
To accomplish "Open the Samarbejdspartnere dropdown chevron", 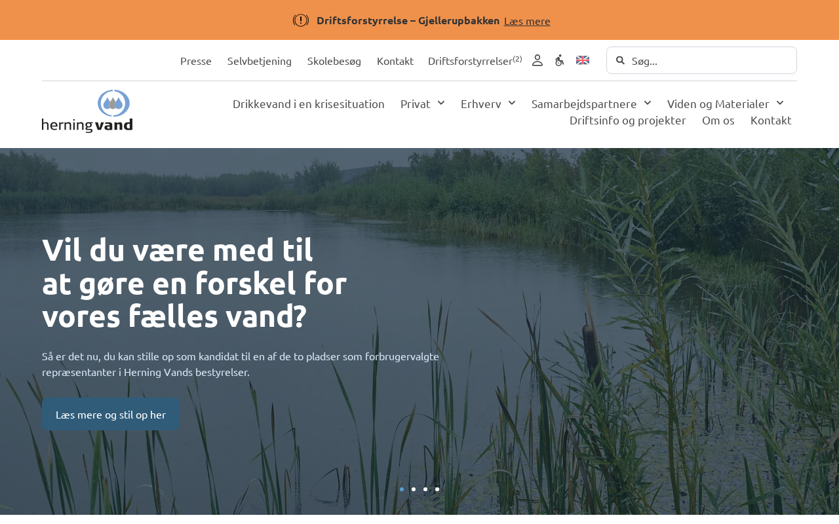I will click(x=648, y=103).
